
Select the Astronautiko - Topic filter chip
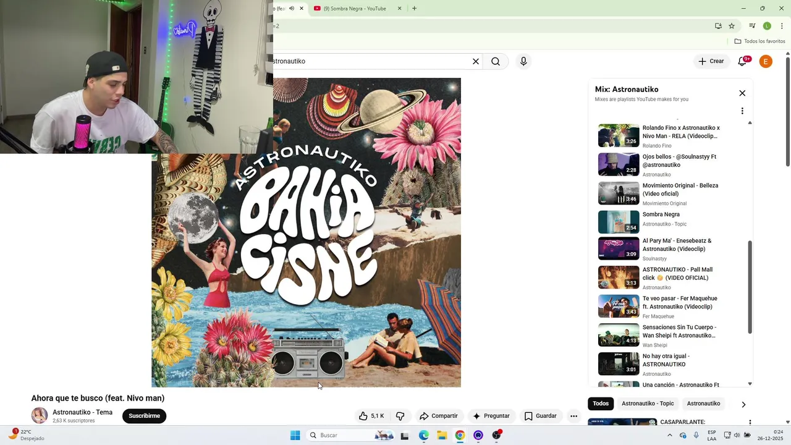pyautogui.click(x=648, y=404)
